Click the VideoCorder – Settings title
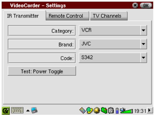The image size is (154, 115). pos(38,6)
